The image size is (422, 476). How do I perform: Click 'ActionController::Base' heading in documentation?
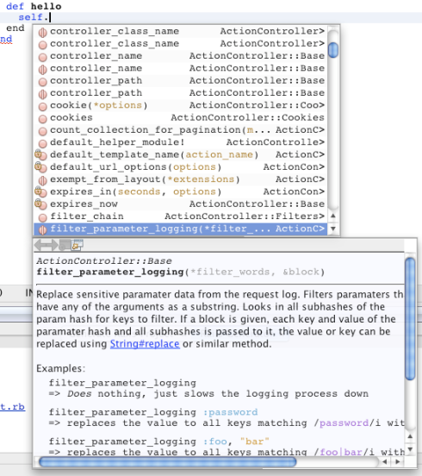click(104, 260)
